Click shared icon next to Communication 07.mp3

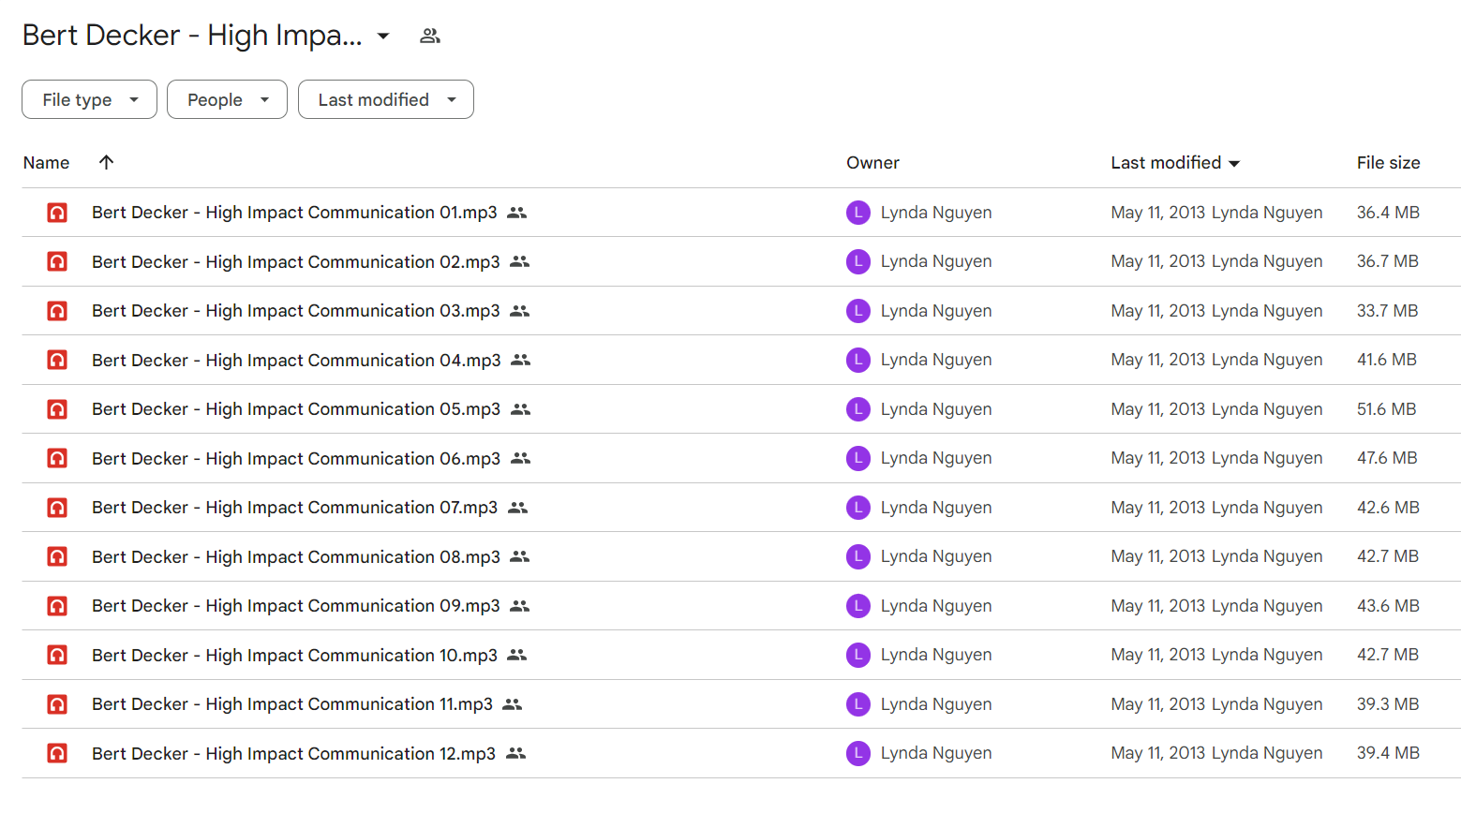[518, 508]
